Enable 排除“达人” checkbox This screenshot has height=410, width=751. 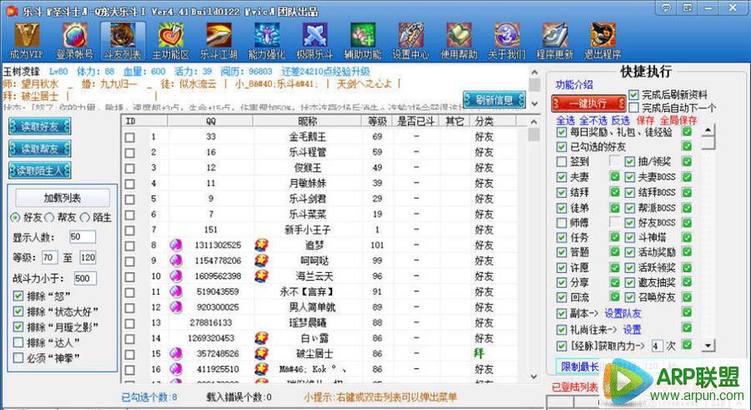pos(18,342)
